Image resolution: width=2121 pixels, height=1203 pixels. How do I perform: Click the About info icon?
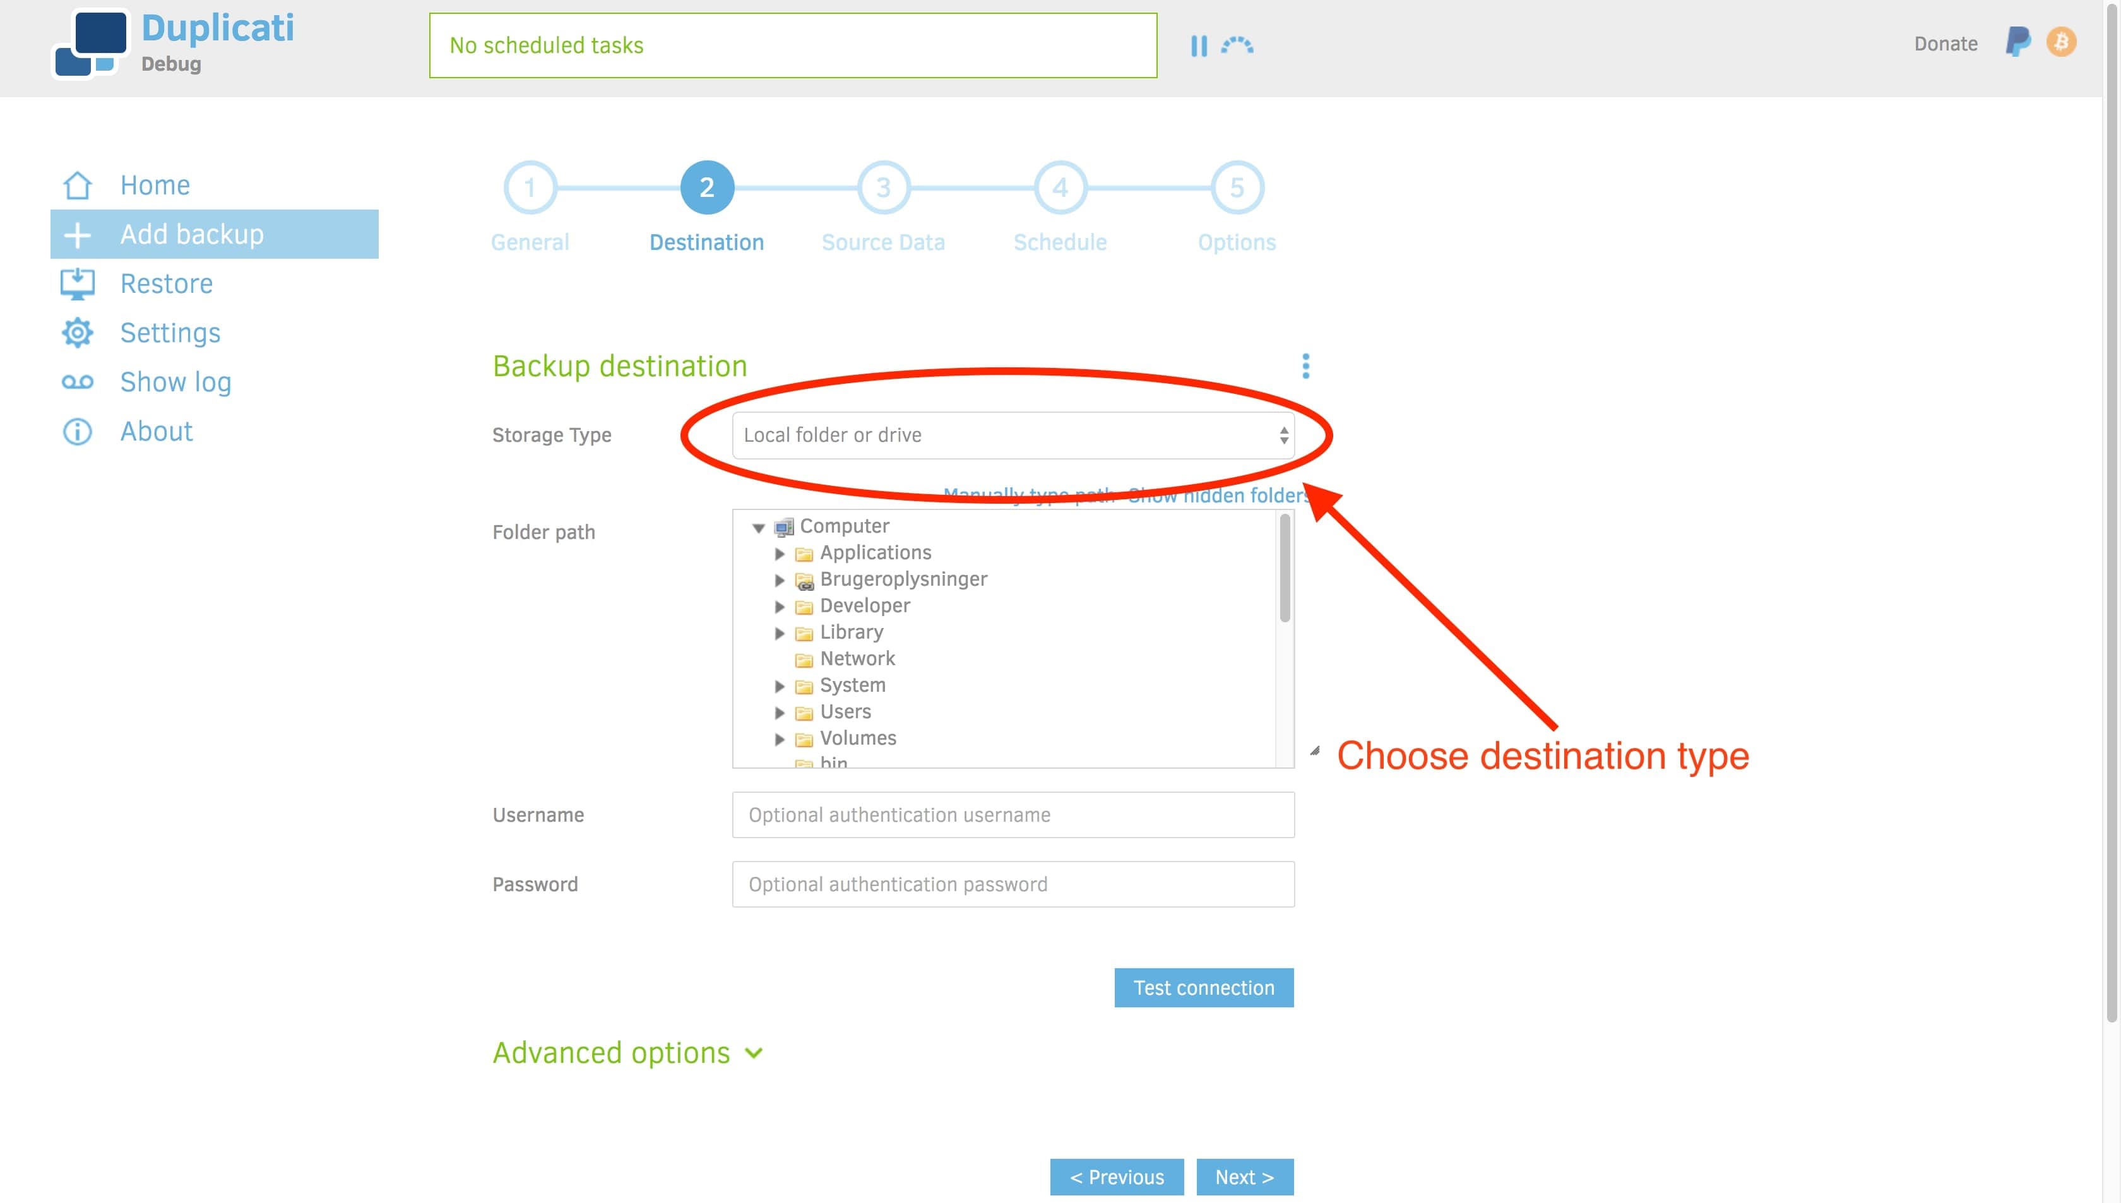point(76,431)
